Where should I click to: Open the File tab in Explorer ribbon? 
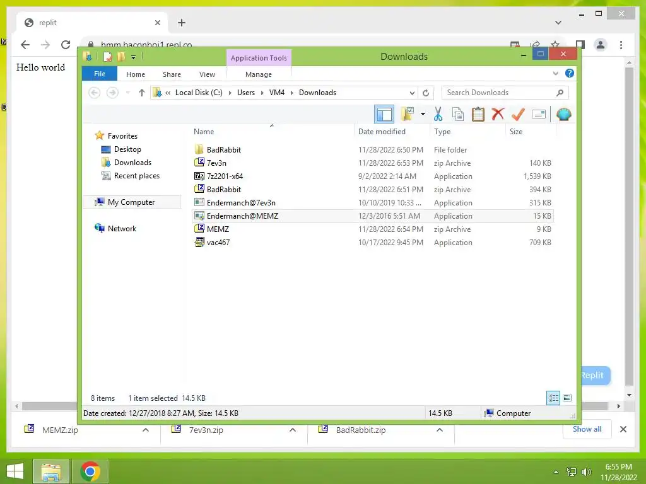[99, 74]
